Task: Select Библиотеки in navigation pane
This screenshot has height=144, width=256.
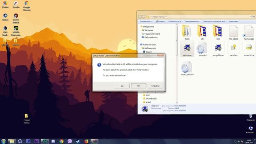Action: tap(148, 48)
